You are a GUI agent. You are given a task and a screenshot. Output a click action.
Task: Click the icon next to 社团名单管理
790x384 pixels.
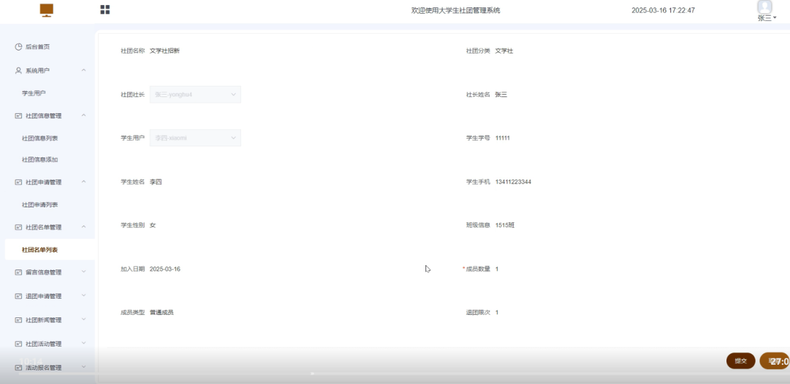click(19, 227)
